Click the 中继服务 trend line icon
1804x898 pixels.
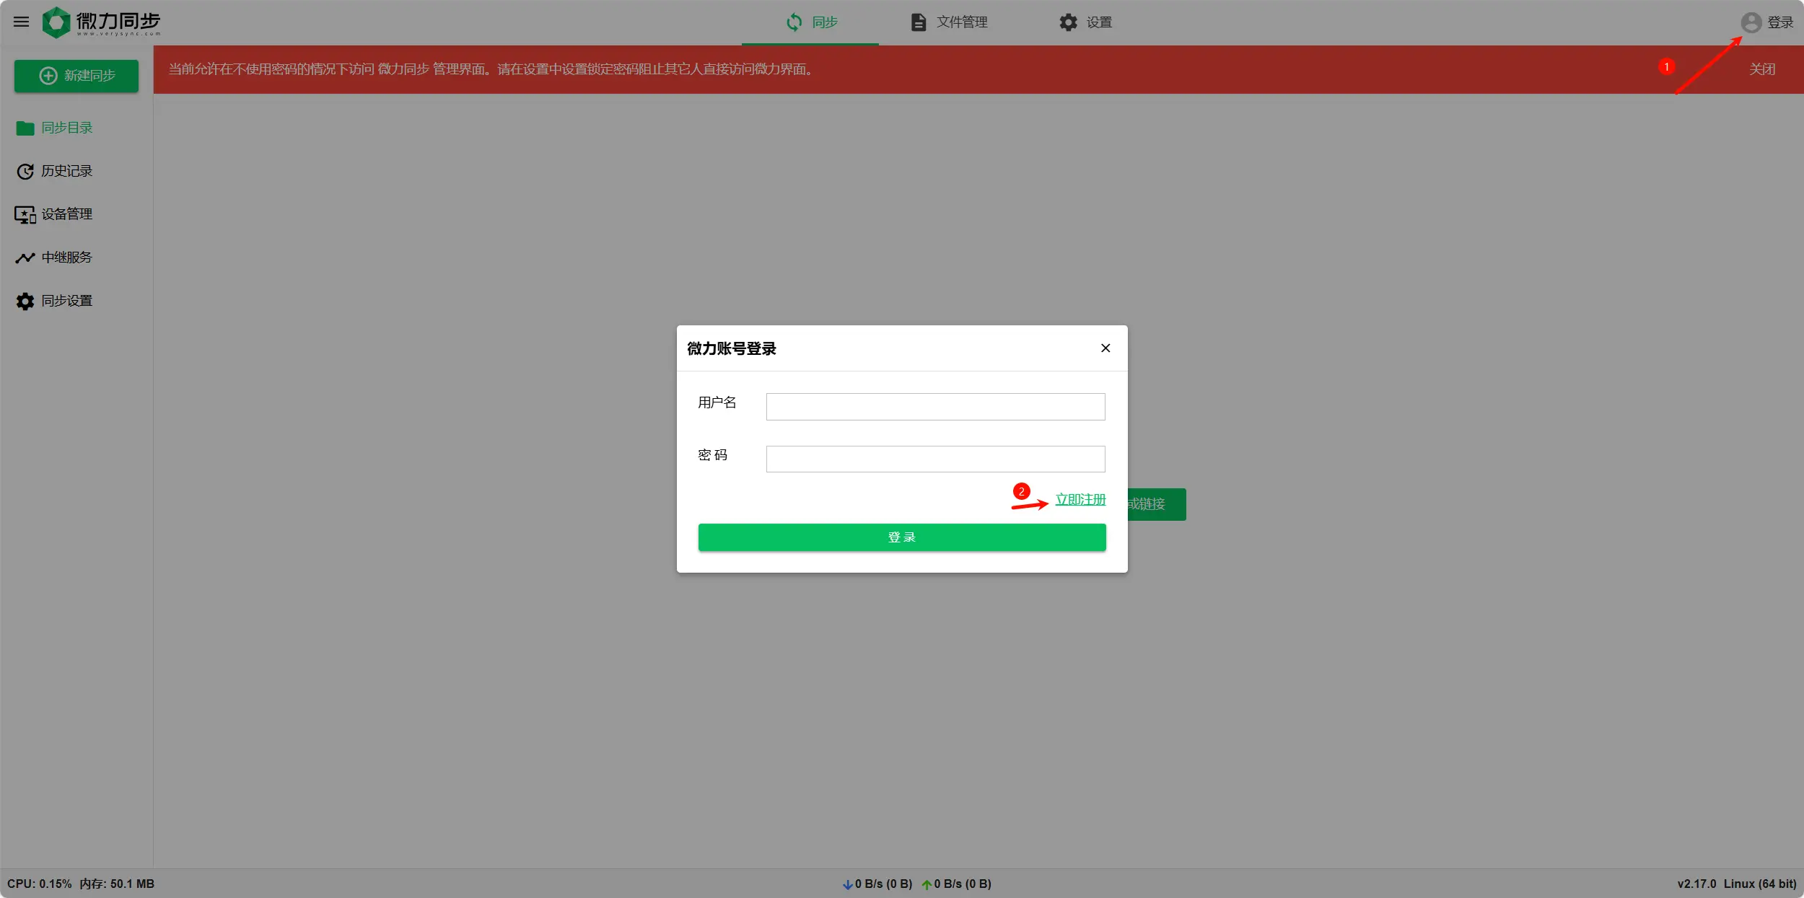(x=25, y=257)
